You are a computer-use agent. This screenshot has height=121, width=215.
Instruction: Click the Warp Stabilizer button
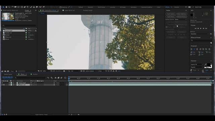tap(182, 14)
